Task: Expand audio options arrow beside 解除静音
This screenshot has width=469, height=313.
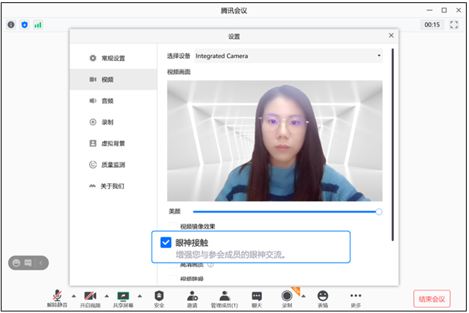Action: [x=74, y=296]
